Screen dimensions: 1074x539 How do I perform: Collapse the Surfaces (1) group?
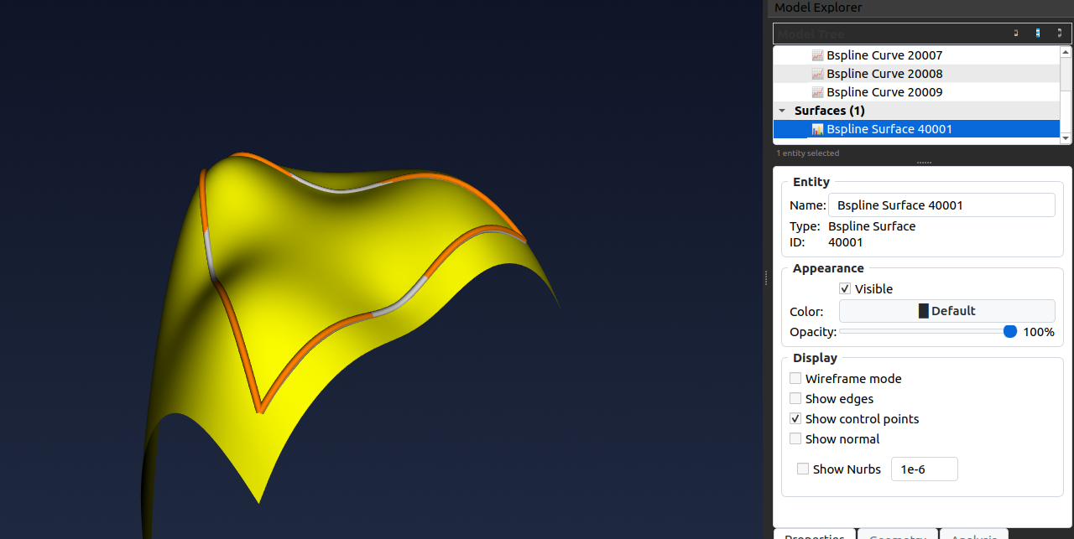point(782,111)
